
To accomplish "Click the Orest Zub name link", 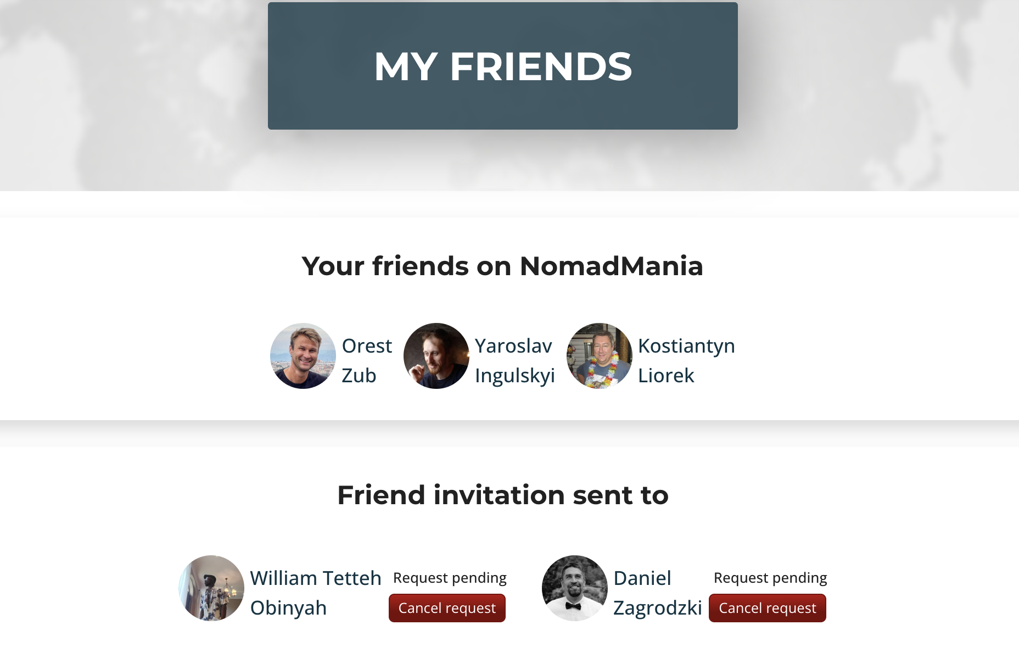I will [x=367, y=360].
